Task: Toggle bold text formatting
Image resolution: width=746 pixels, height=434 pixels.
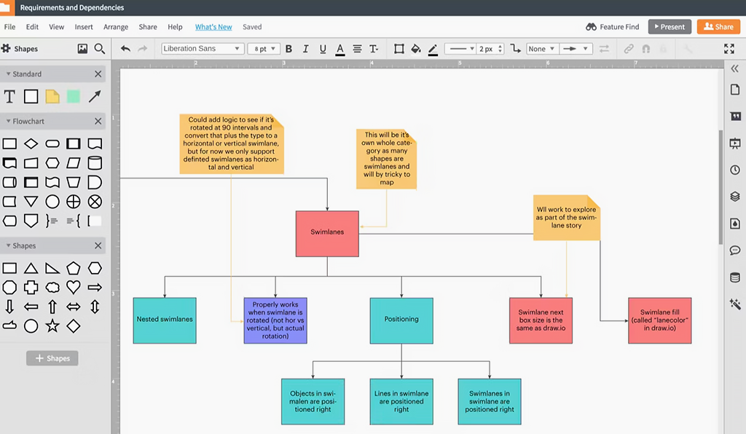Action: 288,49
